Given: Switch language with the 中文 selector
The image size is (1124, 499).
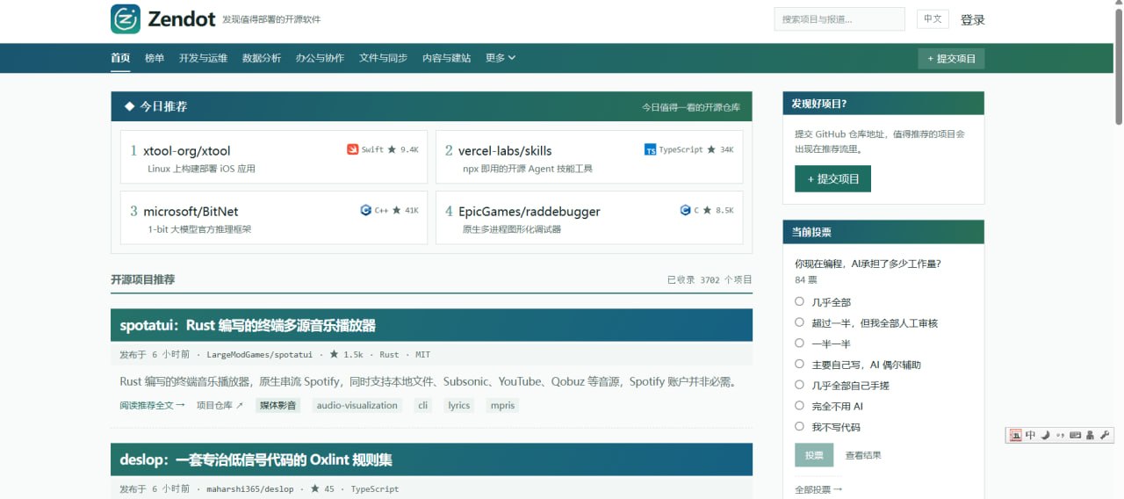Looking at the screenshot, I should point(933,18).
